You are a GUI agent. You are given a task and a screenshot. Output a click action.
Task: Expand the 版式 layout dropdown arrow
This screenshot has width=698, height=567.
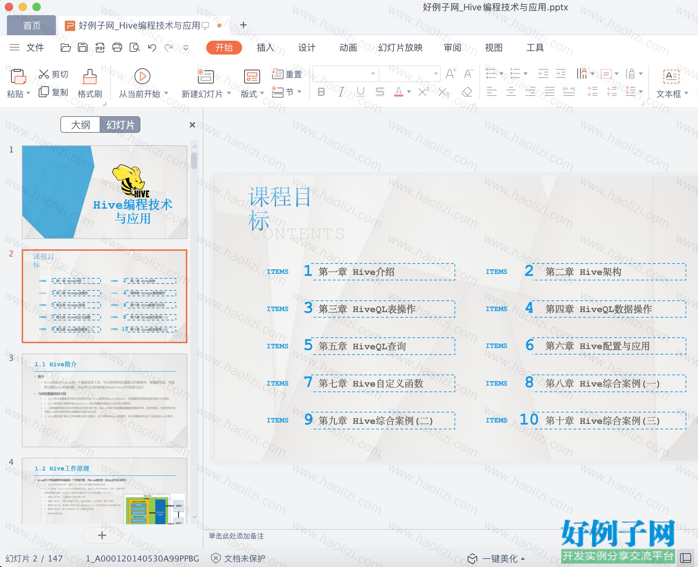pos(262,93)
